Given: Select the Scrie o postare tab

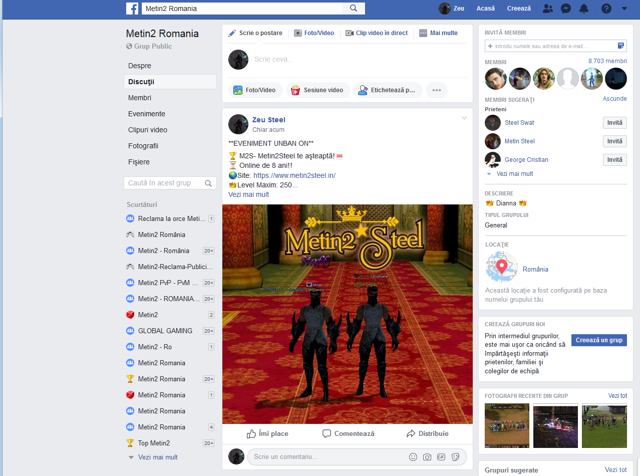Looking at the screenshot, I should pos(255,33).
